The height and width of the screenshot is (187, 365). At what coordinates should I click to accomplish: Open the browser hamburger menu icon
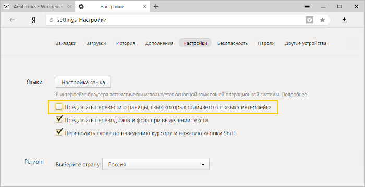click(307, 7)
